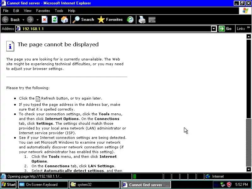252x189 pixels.
Task: Click the 'The page cannot be displayed' heading
Action: (x=58, y=44)
